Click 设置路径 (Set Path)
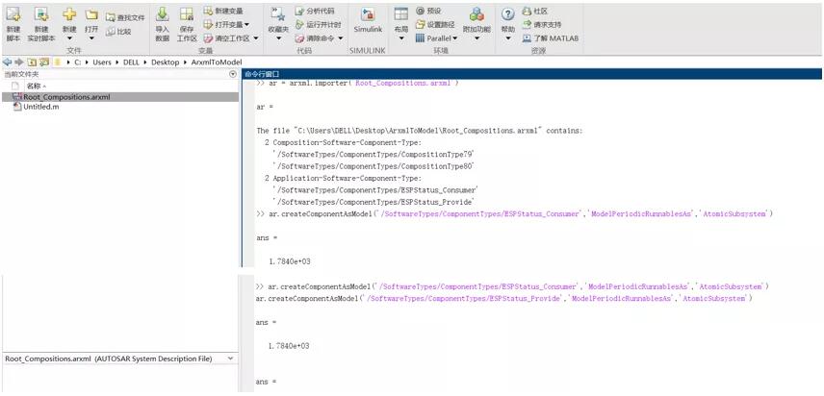The height and width of the screenshot is (396, 824). (x=435, y=24)
